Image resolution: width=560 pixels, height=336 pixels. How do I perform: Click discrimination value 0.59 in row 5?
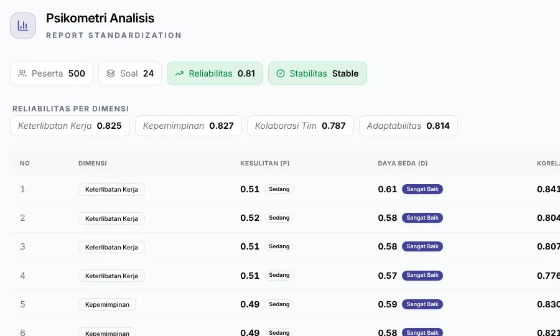point(388,304)
